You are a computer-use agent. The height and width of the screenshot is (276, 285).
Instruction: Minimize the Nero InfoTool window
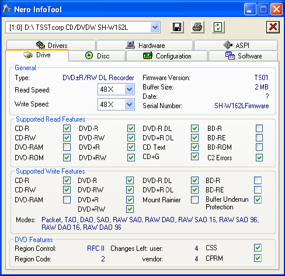[x=250, y=9]
